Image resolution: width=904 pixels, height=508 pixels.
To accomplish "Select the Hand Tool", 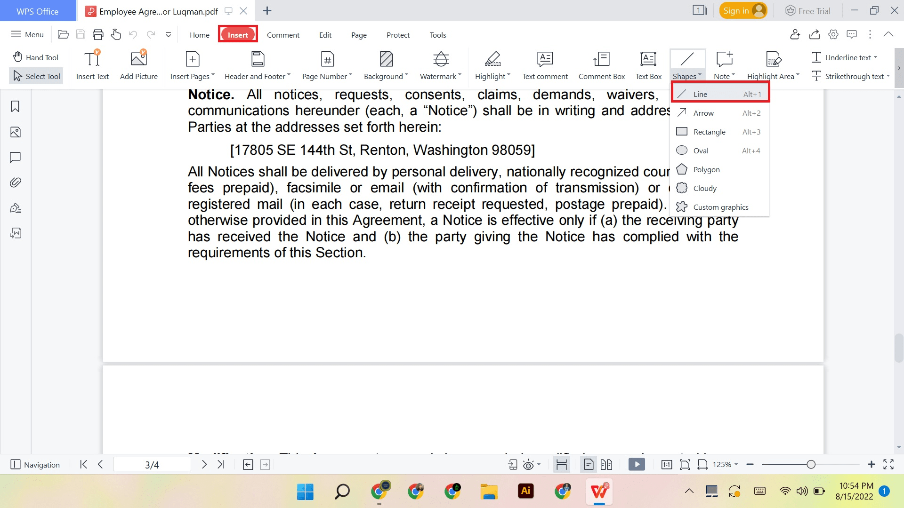I will (36, 56).
